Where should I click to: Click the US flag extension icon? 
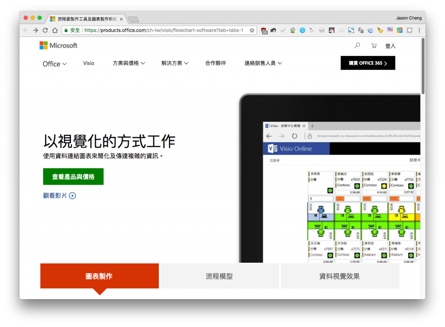390,30
